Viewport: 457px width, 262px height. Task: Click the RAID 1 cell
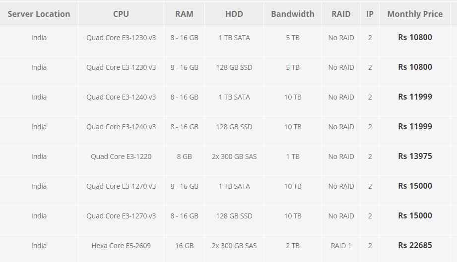click(x=341, y=246)
